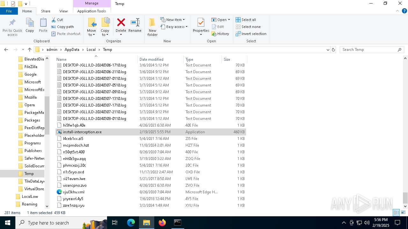Sort by the Type column header

[x=202, y=59]
